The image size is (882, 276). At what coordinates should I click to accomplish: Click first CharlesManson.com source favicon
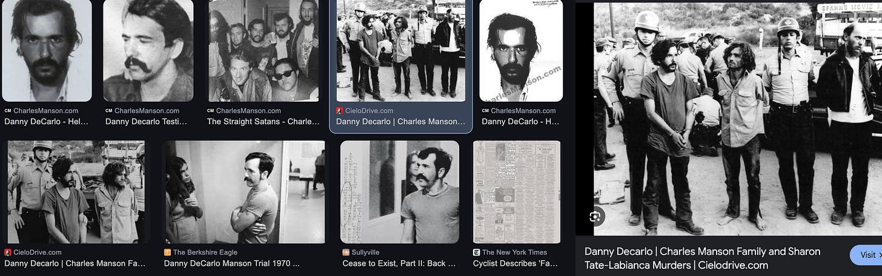[x=8, y=111]
